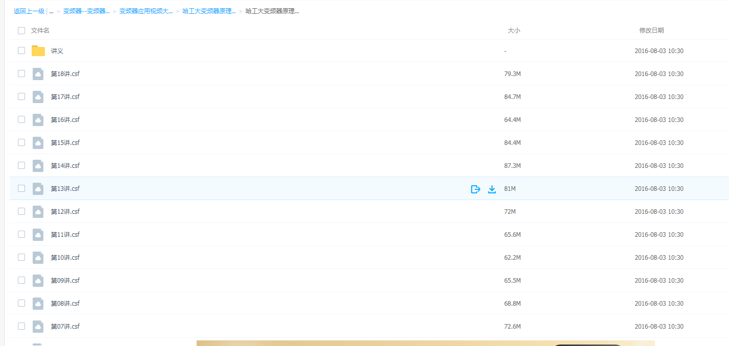Expand the breadcrumb ellipsis for hidden path

[x=52, y=11]
